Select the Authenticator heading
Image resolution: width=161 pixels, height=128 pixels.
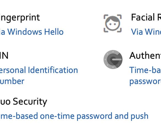click(145, 55)
